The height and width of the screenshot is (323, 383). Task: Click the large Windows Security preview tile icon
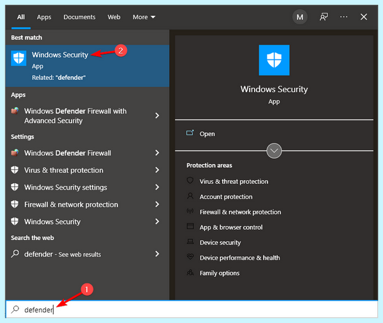tap(274, 60)
